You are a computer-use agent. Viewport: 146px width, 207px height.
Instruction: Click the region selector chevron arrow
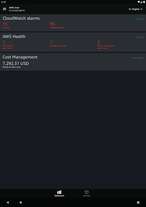pos(142,9)
